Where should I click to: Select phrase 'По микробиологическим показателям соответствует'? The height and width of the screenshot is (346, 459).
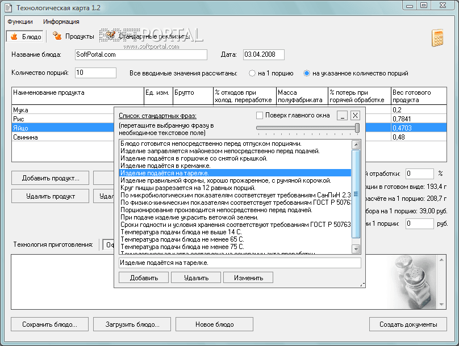click(235, 195)
